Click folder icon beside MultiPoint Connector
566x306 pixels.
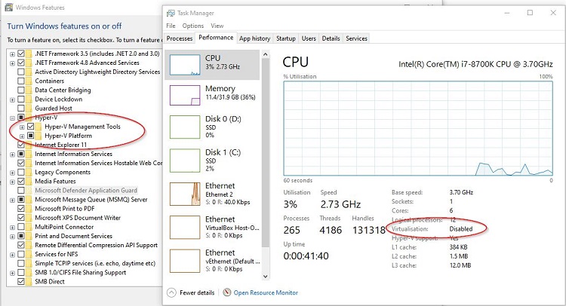(x=29, y=227)
